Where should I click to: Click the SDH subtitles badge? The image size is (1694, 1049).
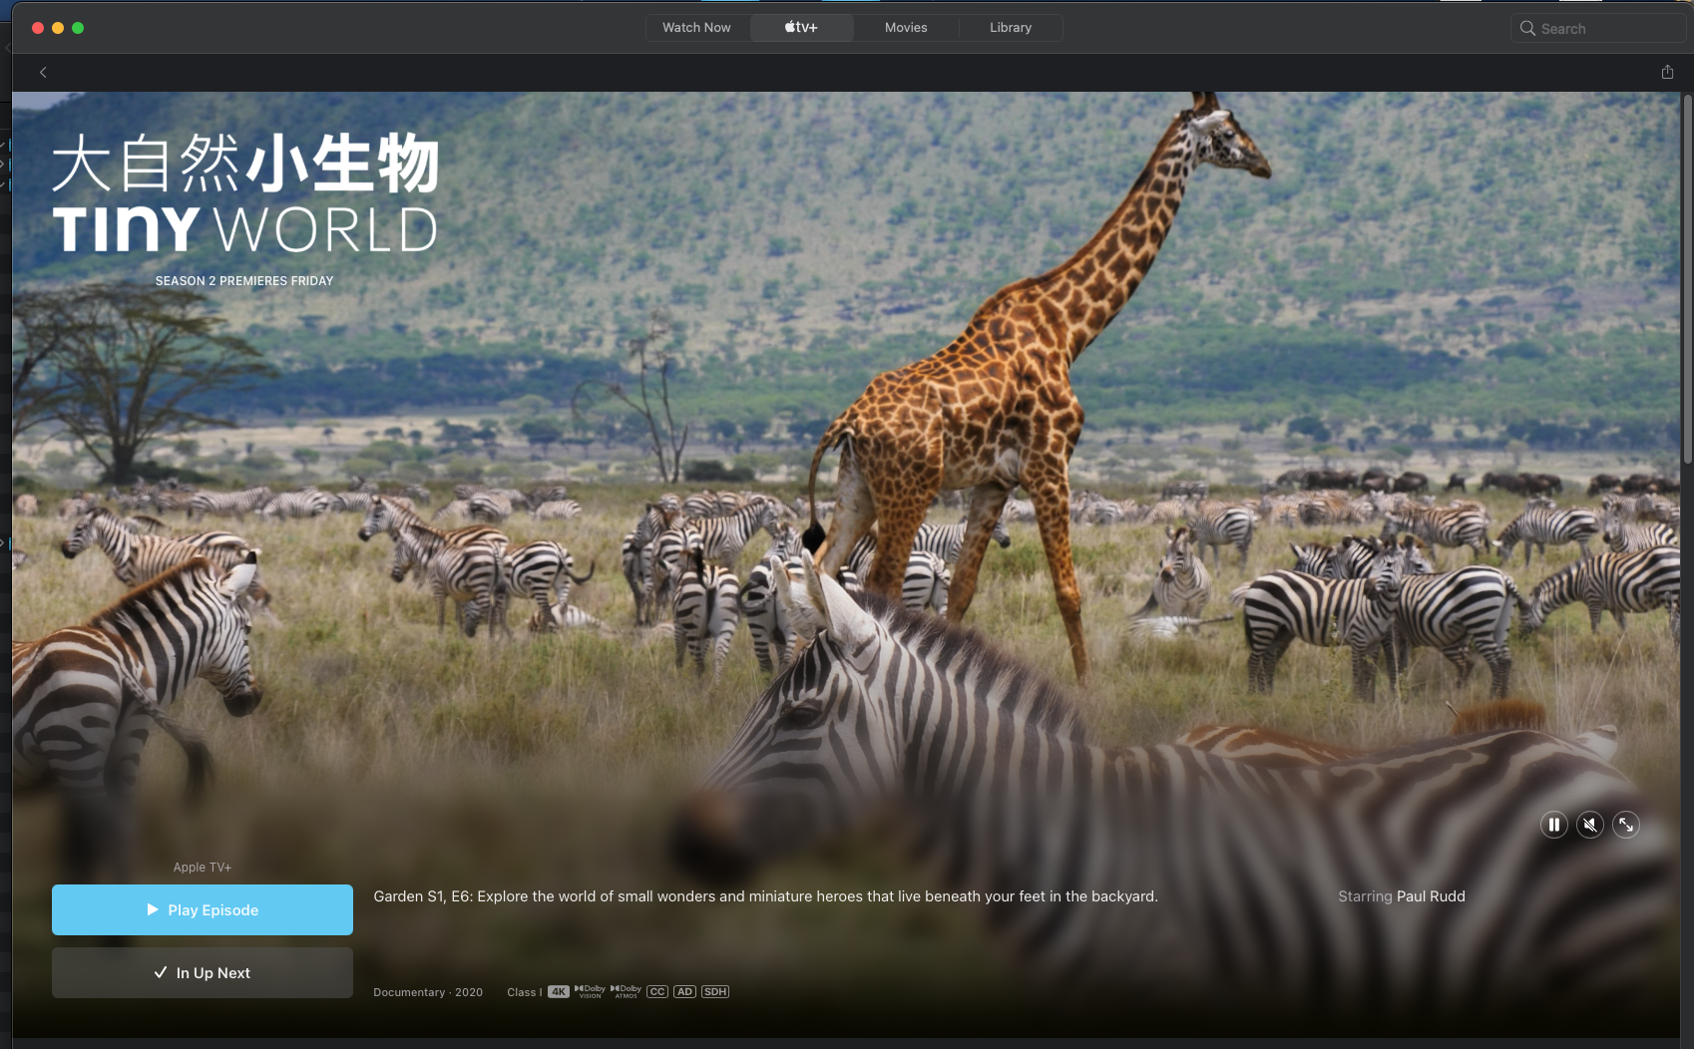[x=715, y=992]
